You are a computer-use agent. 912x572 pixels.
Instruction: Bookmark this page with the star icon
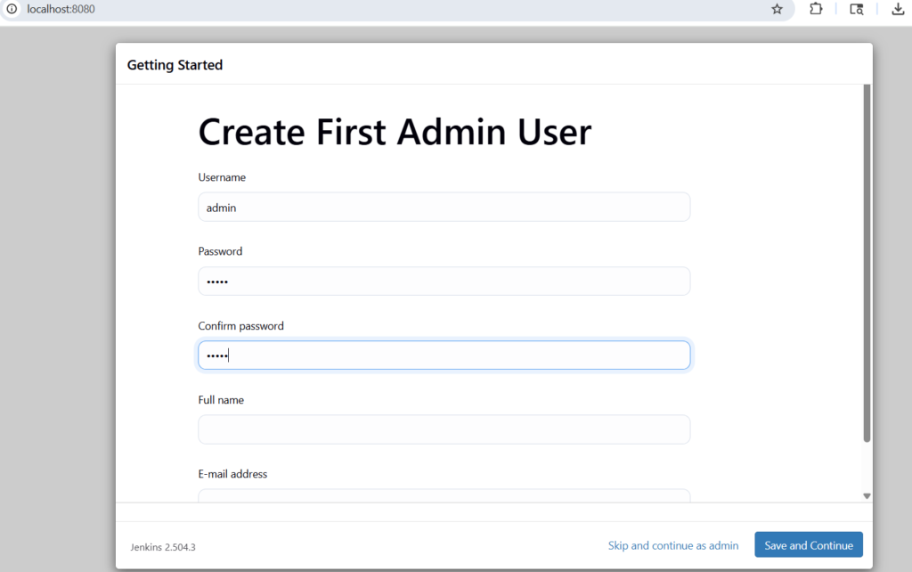click(x=777, y=10)
